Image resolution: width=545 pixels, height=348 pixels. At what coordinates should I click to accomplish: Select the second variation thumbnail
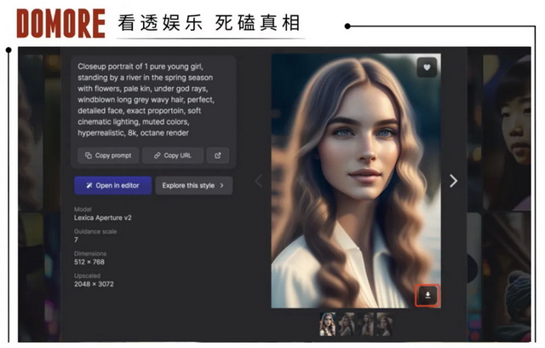(347, 324)
